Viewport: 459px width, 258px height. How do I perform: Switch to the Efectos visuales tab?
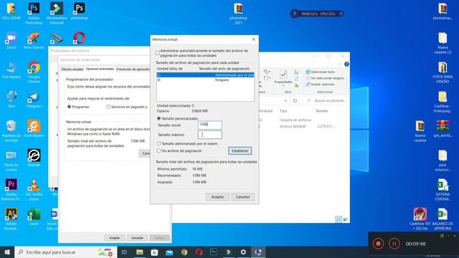pyautogui.click(x=72, y=70)
